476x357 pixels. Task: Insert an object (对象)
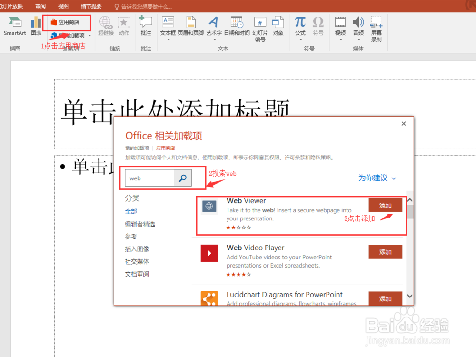(278, 26)
